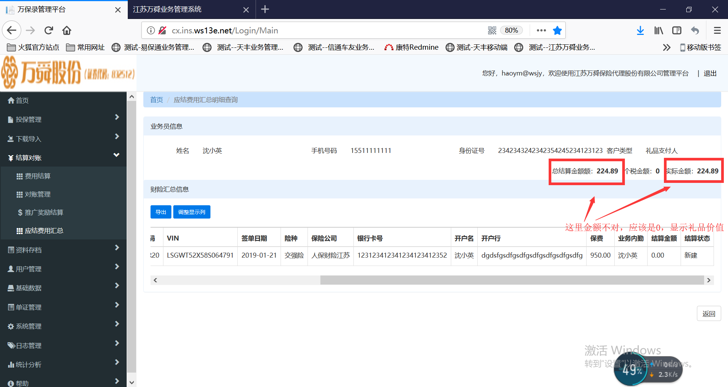Click the 首页 breadcrumb link
Viewport: 728px width, 387px height.
coord(157,100)
